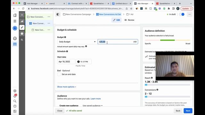The height and width of the screenshot is (115, 205).
Task: Open a new Chrome tab
Action: (180, 4)
